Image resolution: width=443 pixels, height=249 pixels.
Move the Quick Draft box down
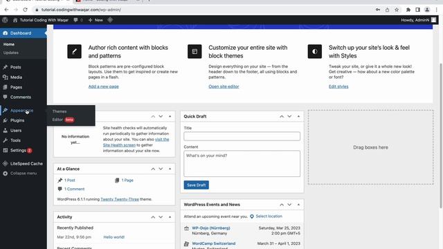[x=289, y=116]
